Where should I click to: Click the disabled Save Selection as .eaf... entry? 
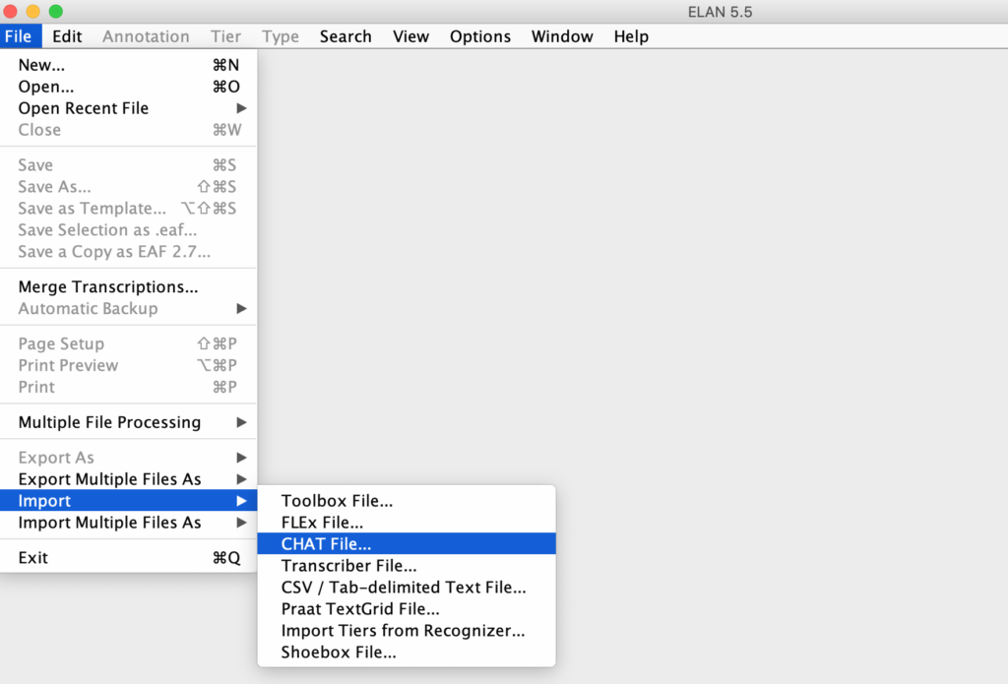[x=129, y=230]
